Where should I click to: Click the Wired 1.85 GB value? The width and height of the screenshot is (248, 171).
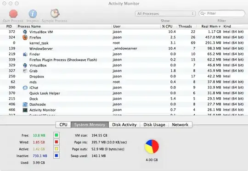click(39, 142)
